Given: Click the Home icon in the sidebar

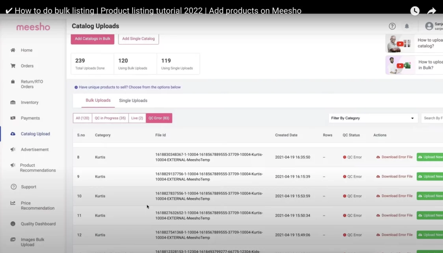Looking at the screenshot, I should [13, 50].
